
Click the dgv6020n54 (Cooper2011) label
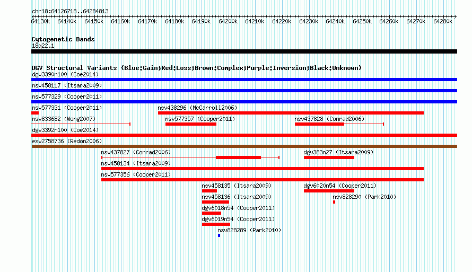pyautogui.click(x=340, y=186)
